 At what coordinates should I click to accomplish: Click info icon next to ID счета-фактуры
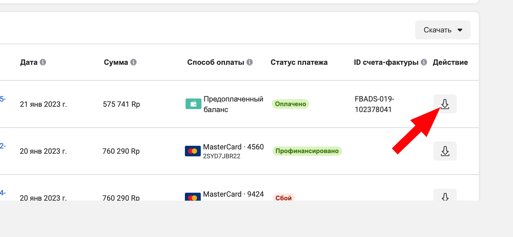pyautogui.click(x=424, y=62)
